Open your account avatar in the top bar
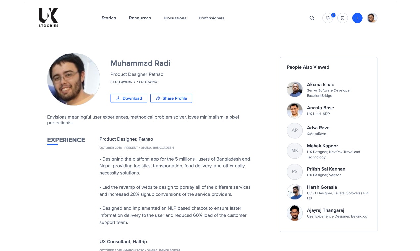 372,18
